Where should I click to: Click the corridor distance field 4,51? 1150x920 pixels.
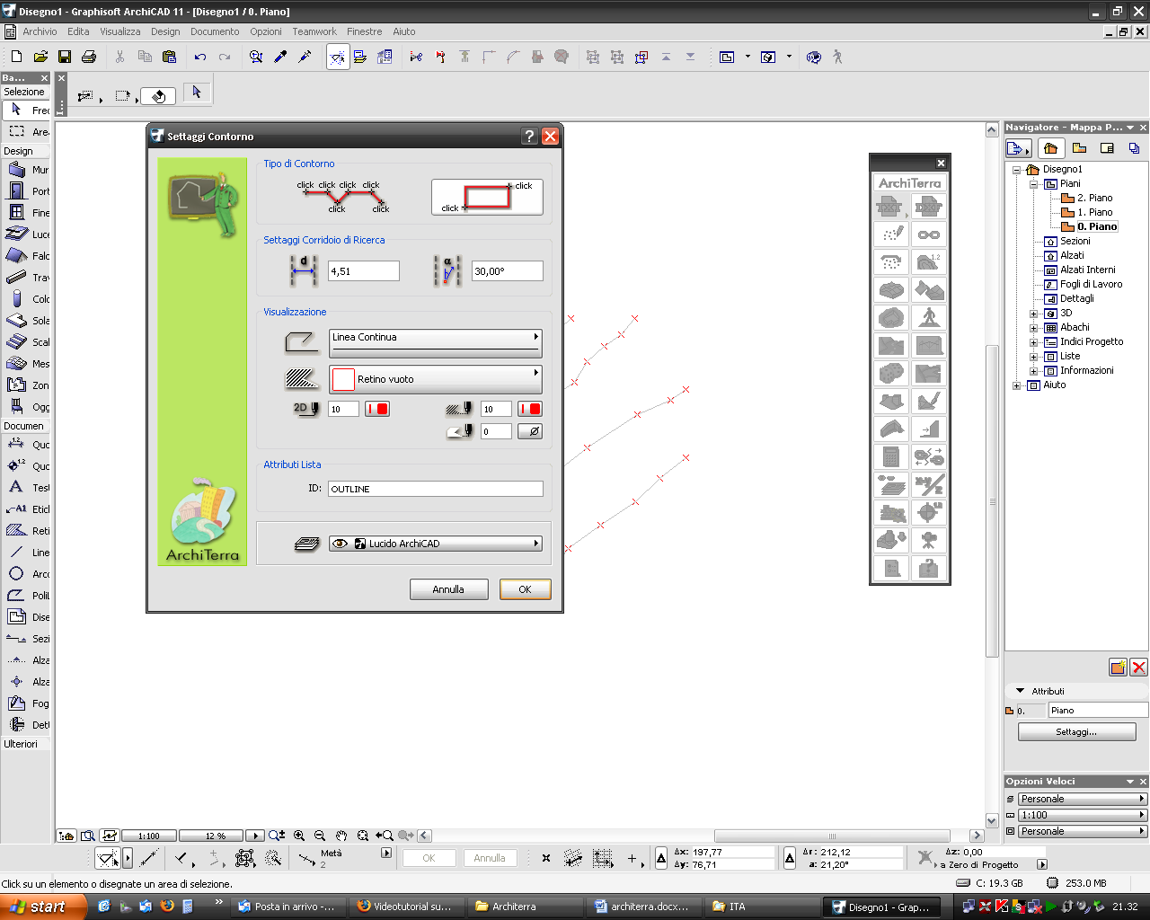364,271
